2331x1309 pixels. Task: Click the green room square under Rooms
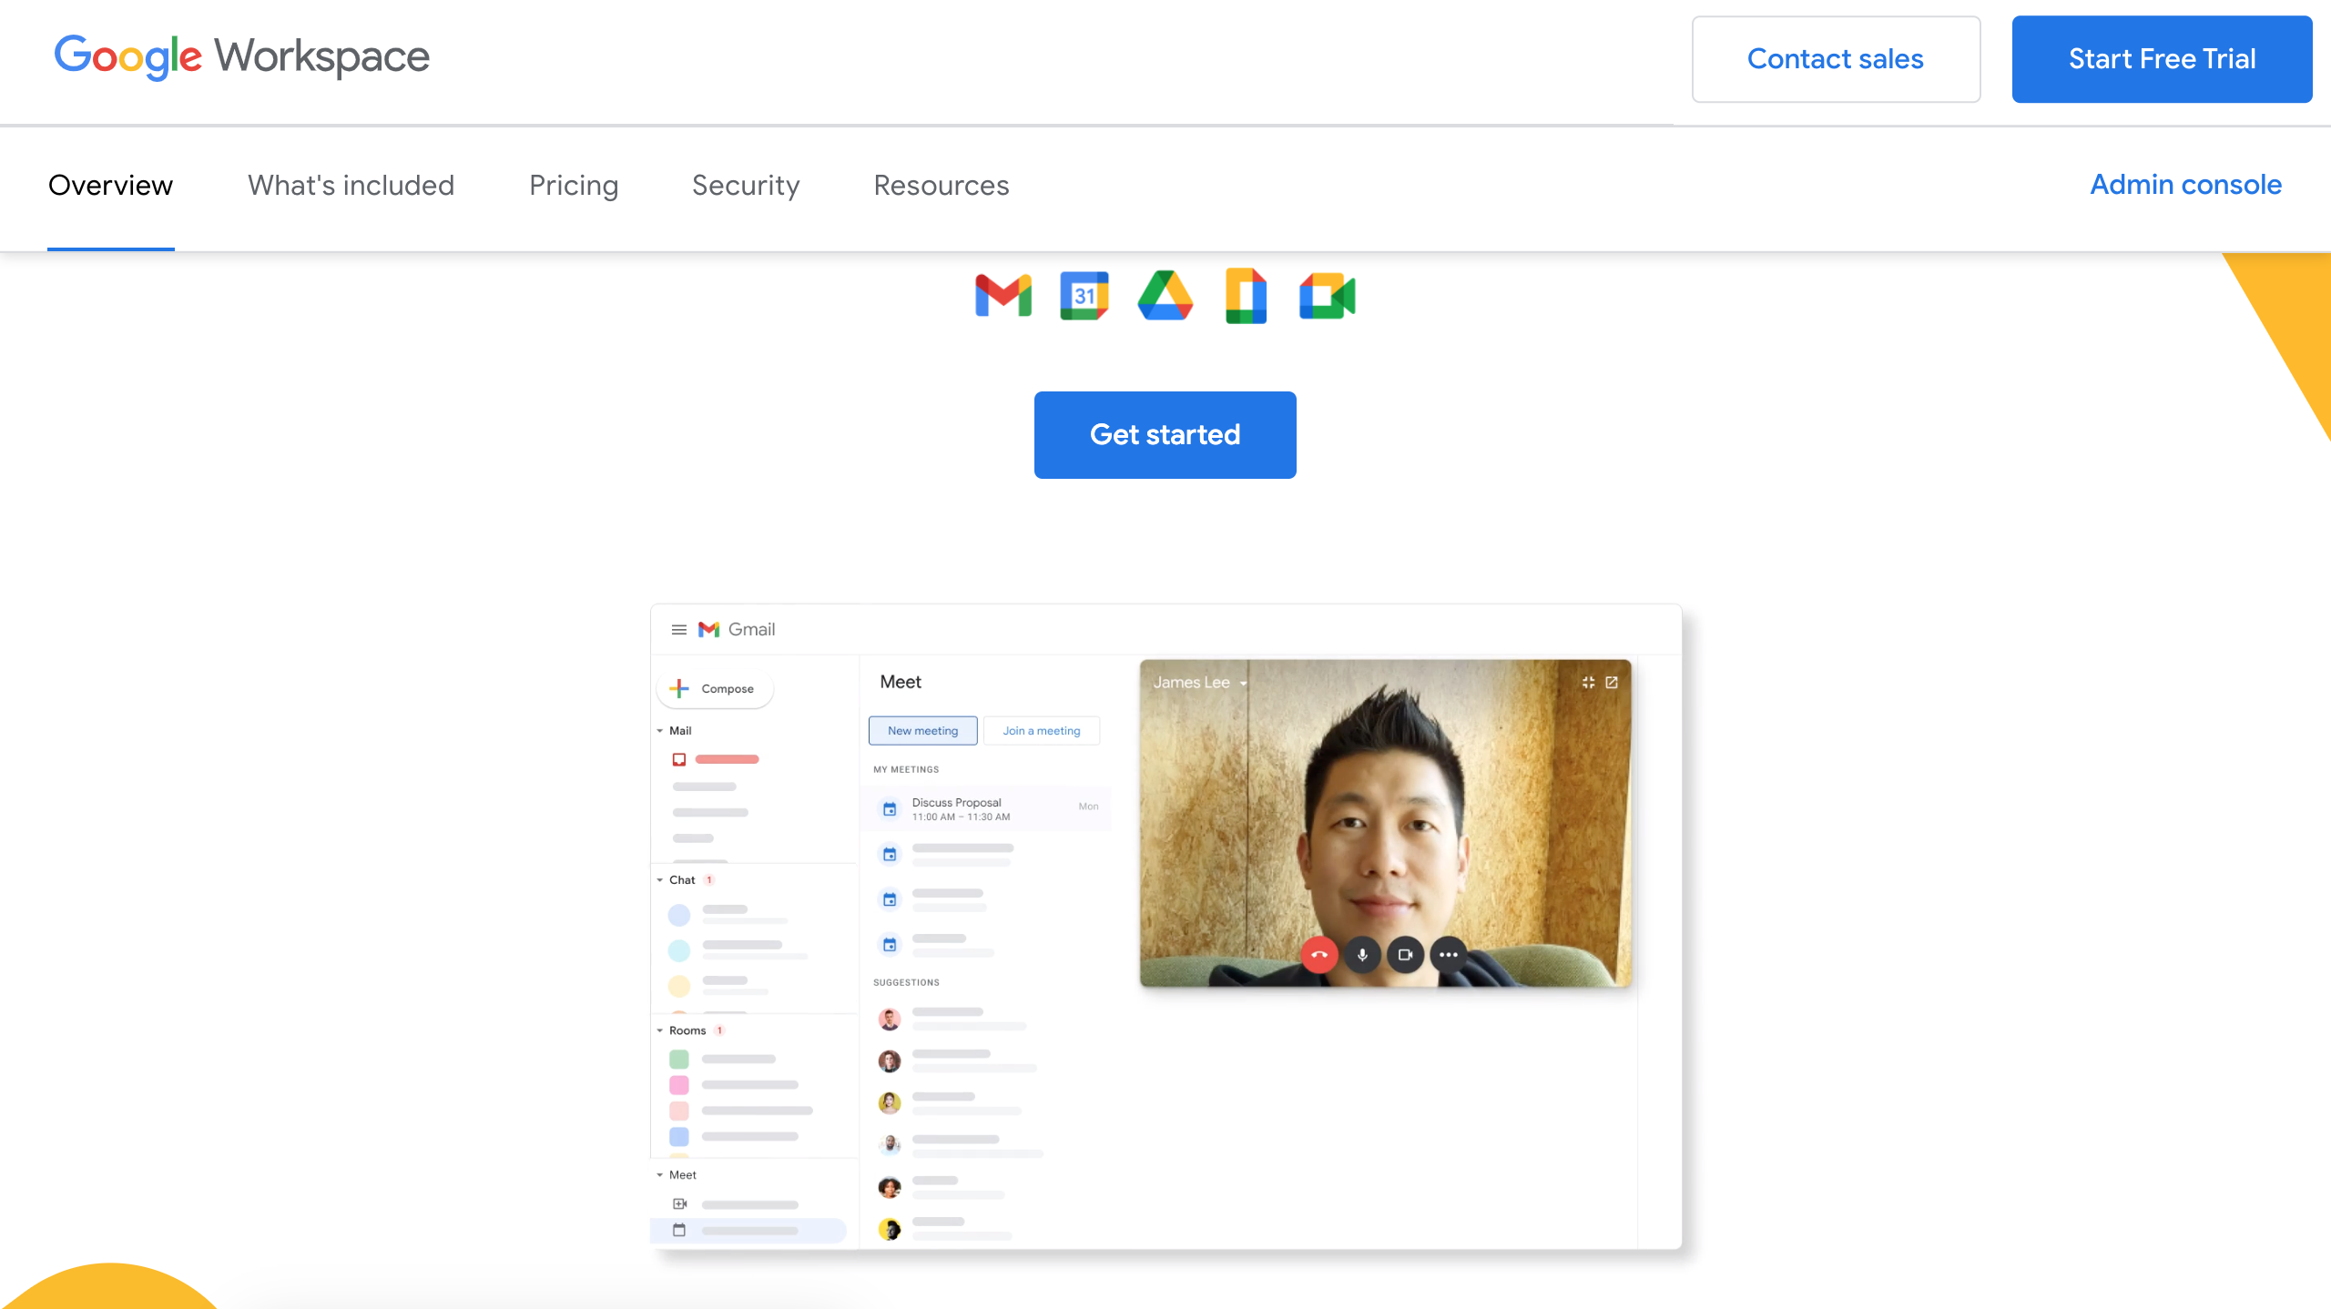click(x=679, y=1059)
